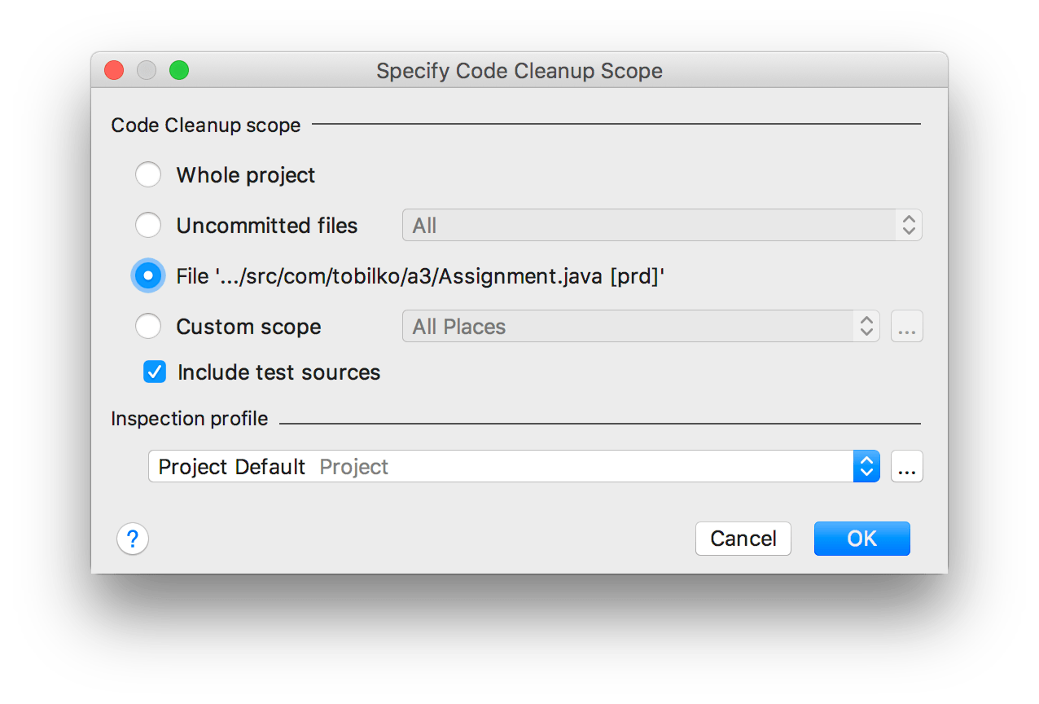The height and width of the screenshot is (704, 1039).
Task: Click the yellow minimize traffic-light icon
Action: [146, 71]
